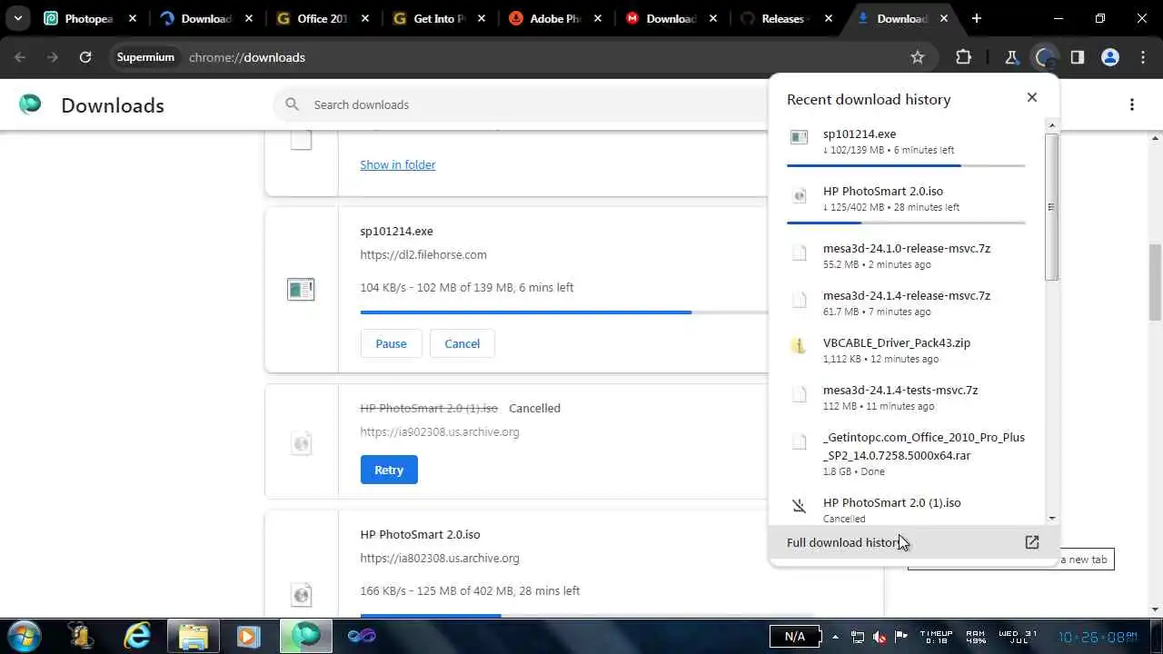Open the infinity-logo taskbar app

point(361,635)
